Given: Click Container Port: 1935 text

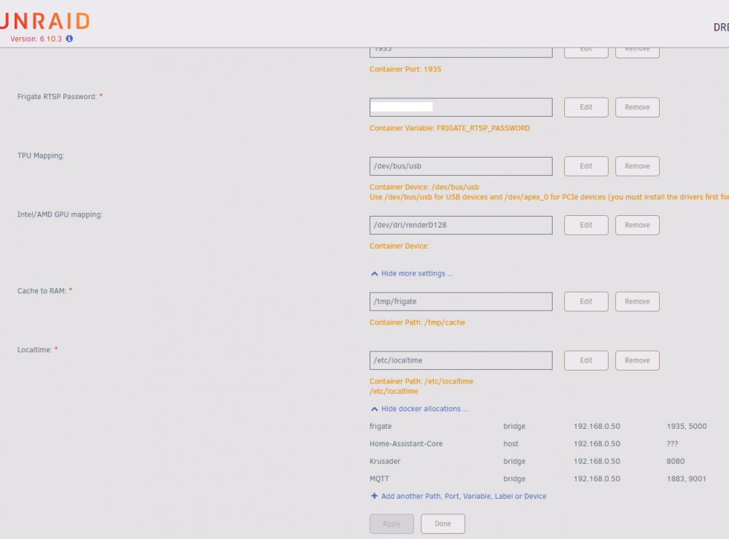Looking at the screenshot, I should [405, 69].
